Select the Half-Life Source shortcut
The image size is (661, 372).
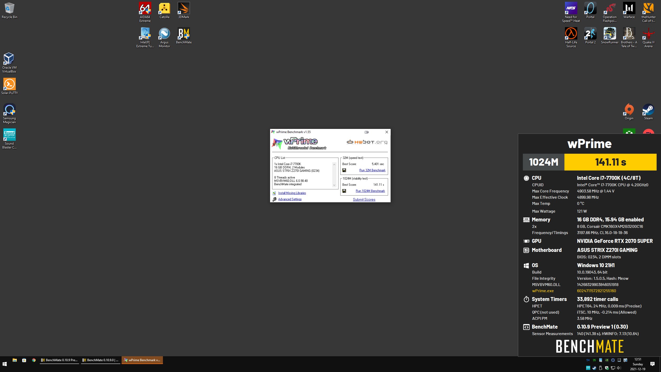(571, 37)
